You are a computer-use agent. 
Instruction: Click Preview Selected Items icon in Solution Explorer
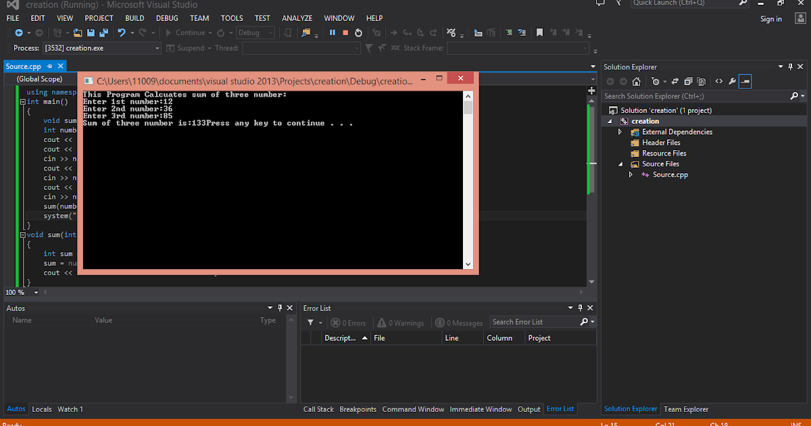click(745, 81)
